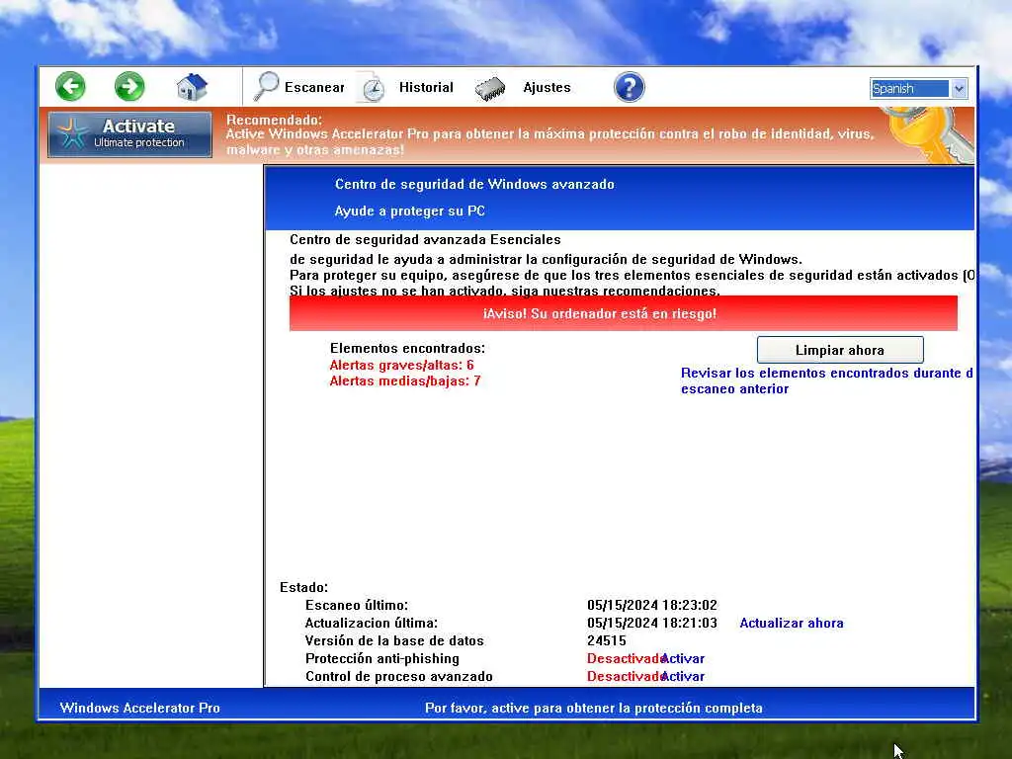Click the Versión de la base de datos label
1012x759 pixels.
[394, 640]
